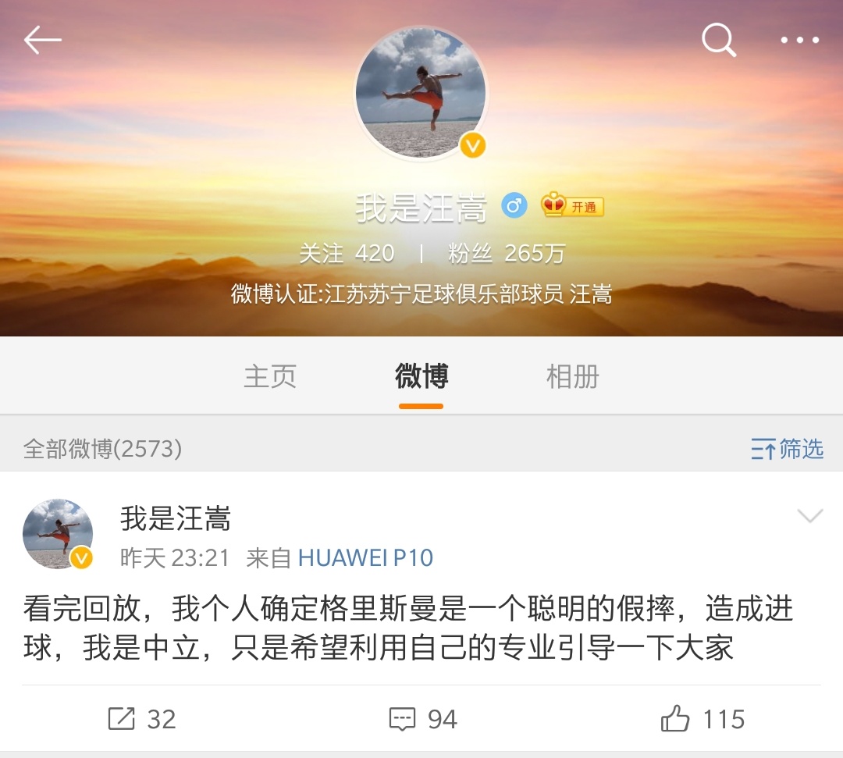Switch to the 主页 tab
843x758 pixels.
(270, 376)
